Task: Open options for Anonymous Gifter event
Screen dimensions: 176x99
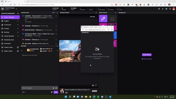Action: point(56,34)
